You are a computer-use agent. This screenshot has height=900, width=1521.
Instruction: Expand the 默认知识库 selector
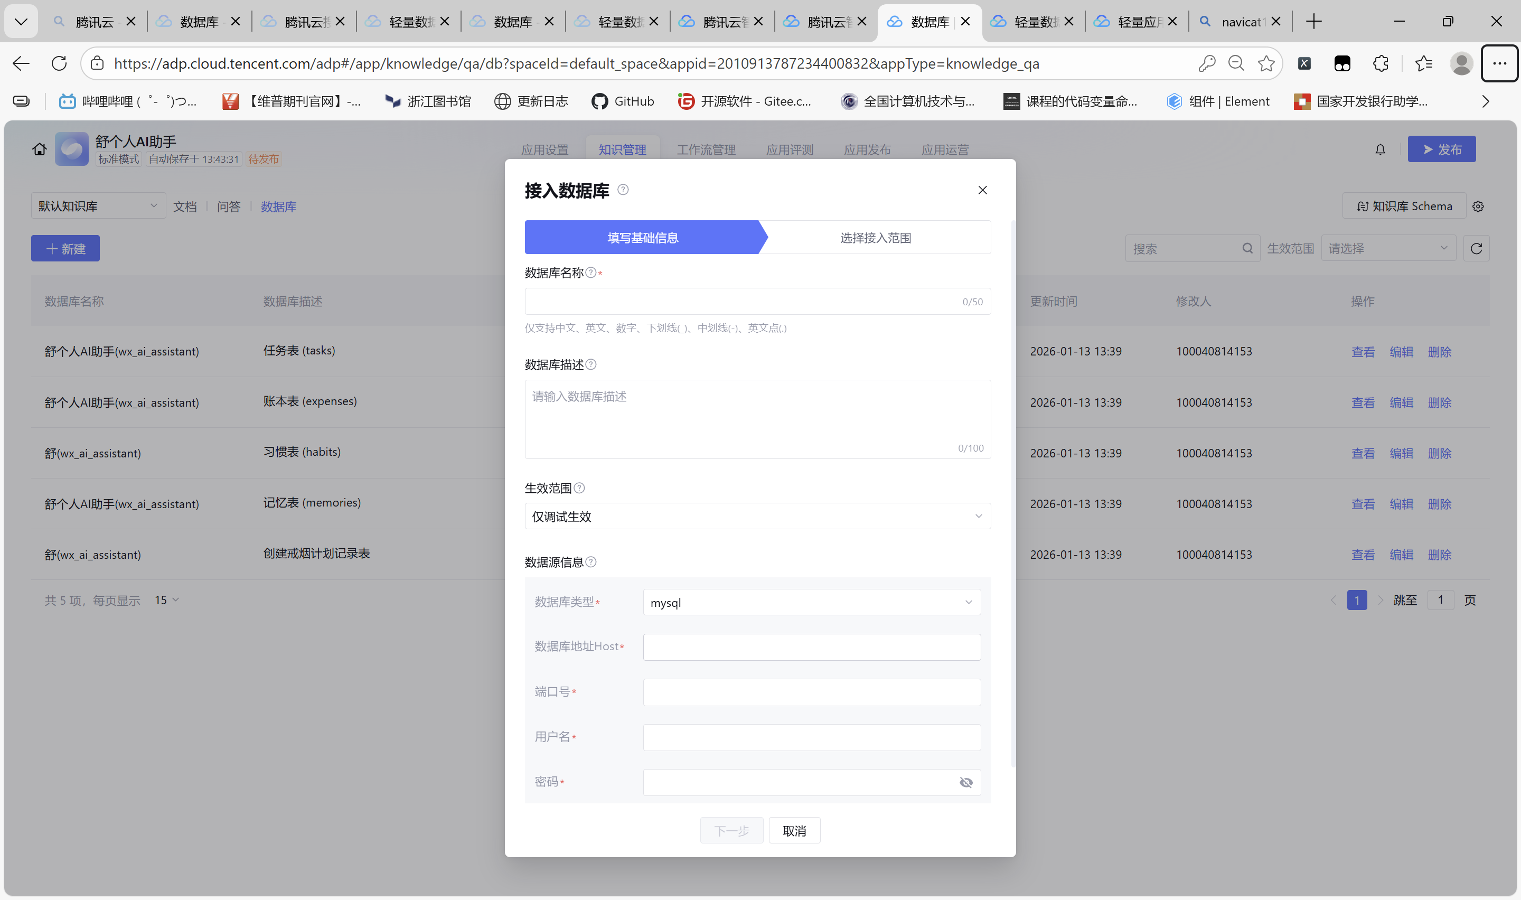(x=98, y=206)
